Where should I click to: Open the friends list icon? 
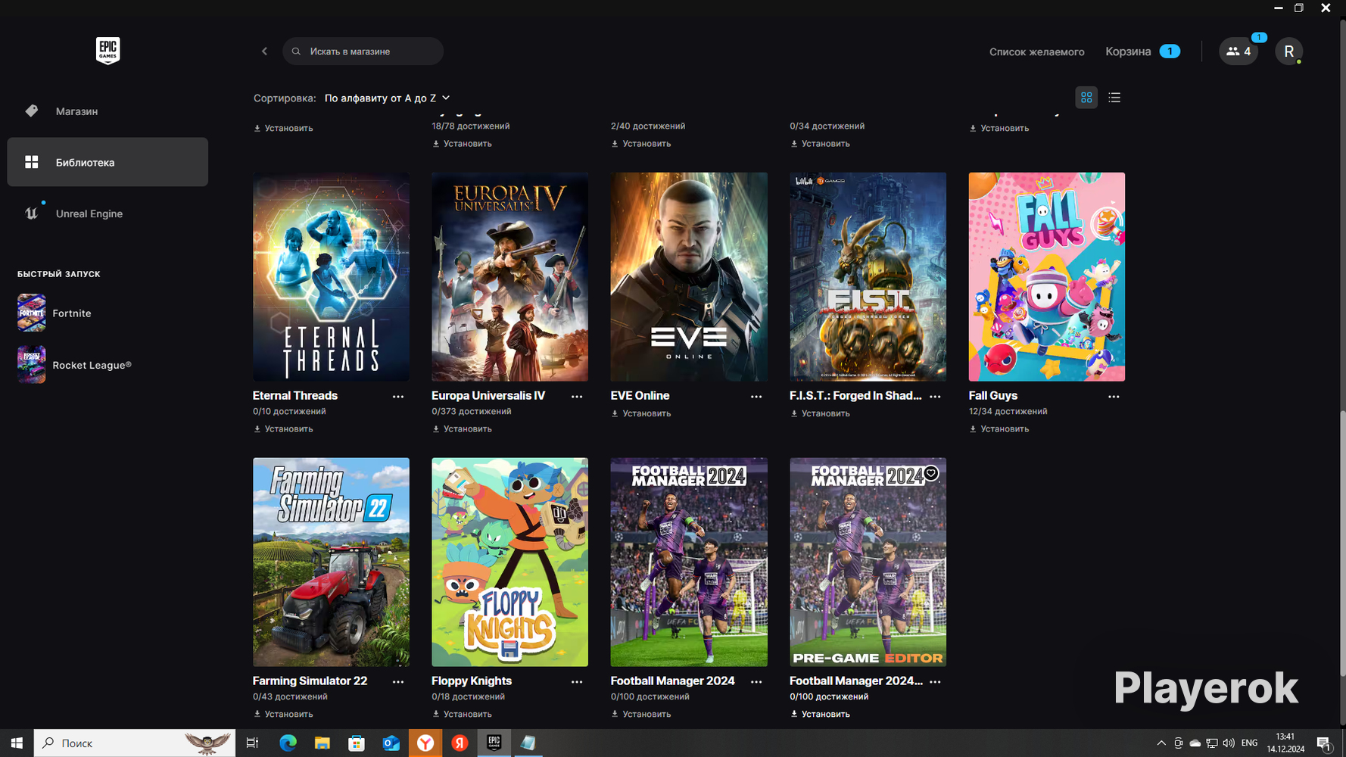tap(1239, 51)
